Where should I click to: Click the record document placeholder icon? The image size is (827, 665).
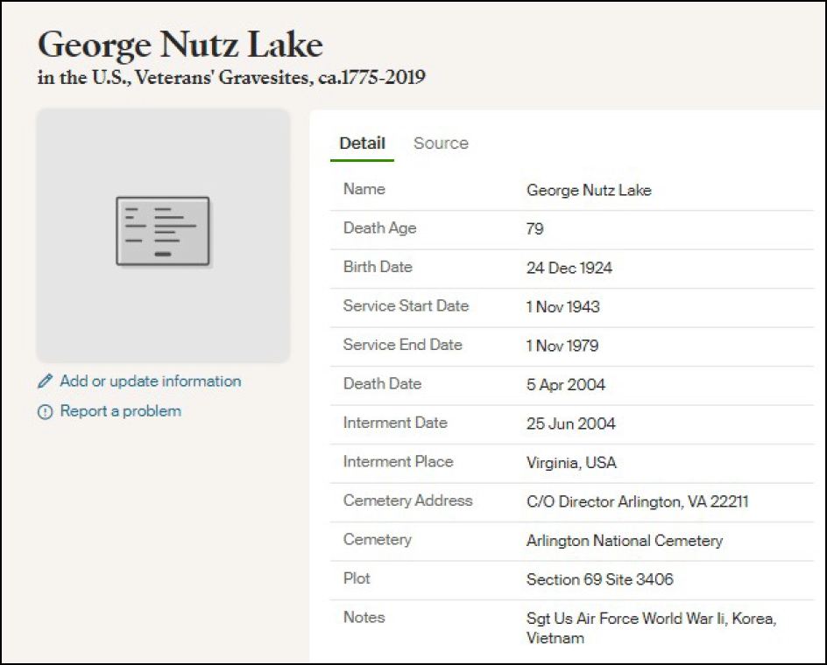click(163, 232)
